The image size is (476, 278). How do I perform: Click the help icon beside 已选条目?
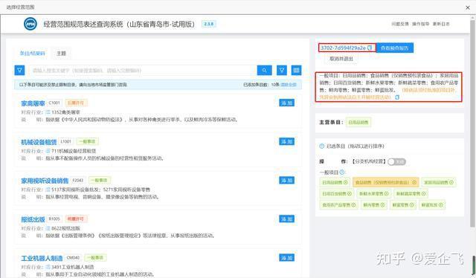point(322,146)
